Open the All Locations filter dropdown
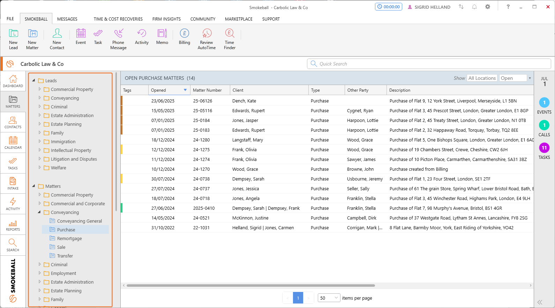This screenshot has height=308, width=555. (x=482, y=78)
